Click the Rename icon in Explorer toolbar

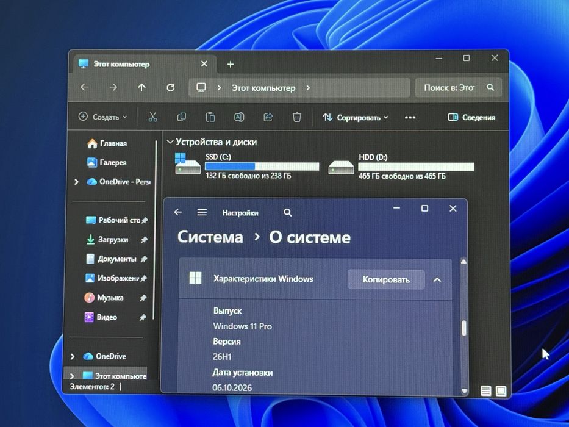tap(239, 117)
